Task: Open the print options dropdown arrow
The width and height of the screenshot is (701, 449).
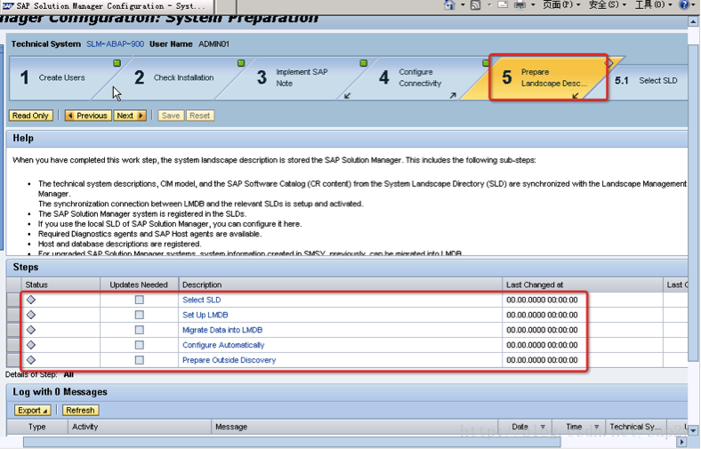Action: (533, 5)
